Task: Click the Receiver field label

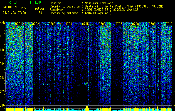Action: tap(56, 10)
